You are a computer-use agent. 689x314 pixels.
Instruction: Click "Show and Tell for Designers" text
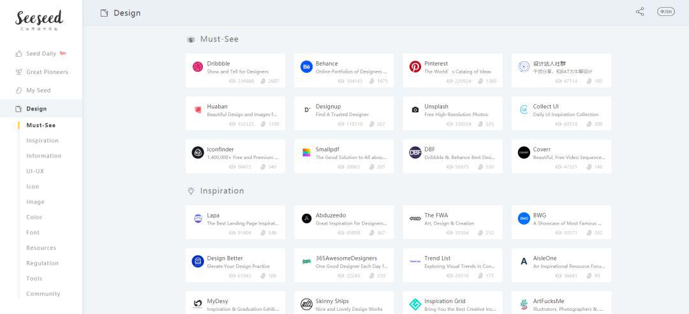point(238,71)
